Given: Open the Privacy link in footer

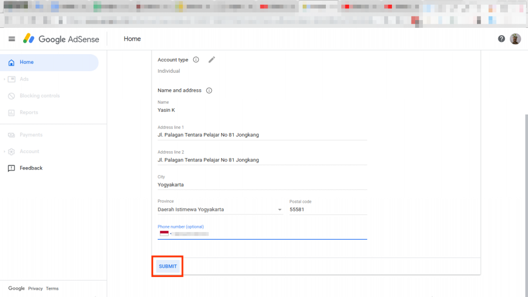Looking at the screenshot, I should 36,288.
